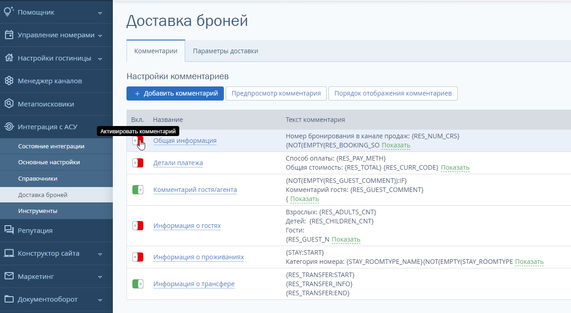The image size is (571, 313).
Task: Select Доставка броней submenu item
Action: 56,195
